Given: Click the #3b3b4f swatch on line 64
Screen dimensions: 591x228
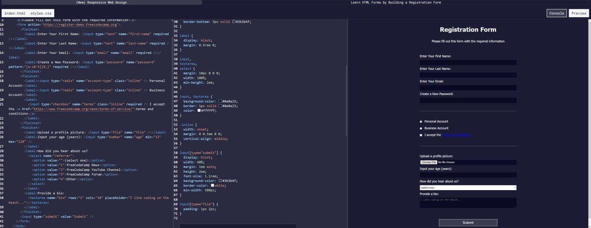Looking at the screenshot, I should pos(220,181).
